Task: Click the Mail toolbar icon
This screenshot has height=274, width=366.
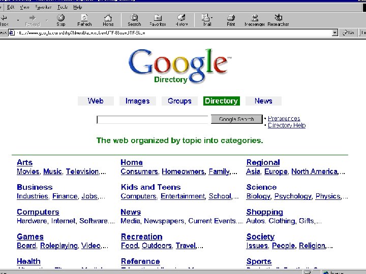Action: [205, 18]
